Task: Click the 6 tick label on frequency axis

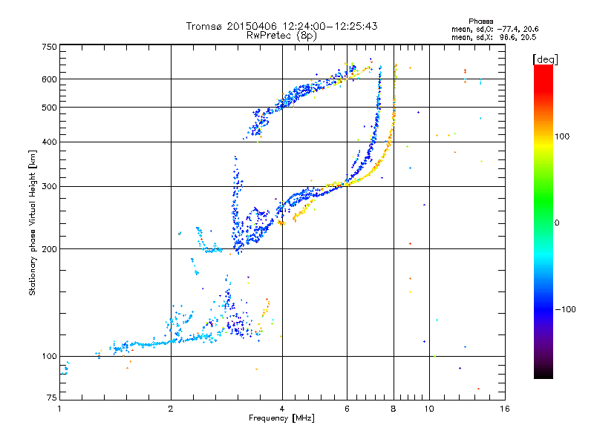Action: point(347,409)
